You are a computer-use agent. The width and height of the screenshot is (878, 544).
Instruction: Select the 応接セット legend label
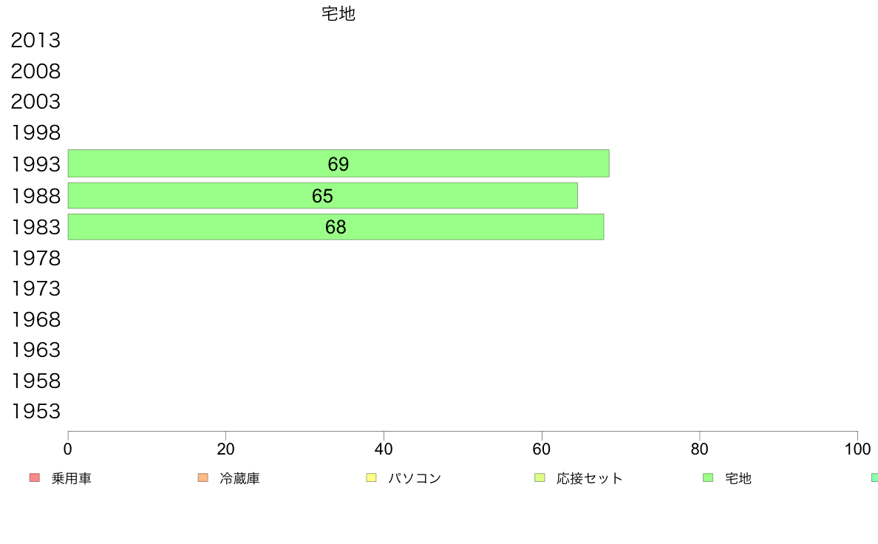point(590,478)
